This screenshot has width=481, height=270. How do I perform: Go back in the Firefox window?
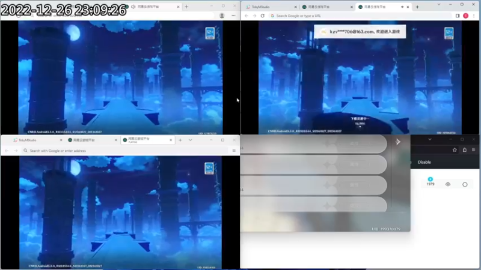(x=7, y=151)
